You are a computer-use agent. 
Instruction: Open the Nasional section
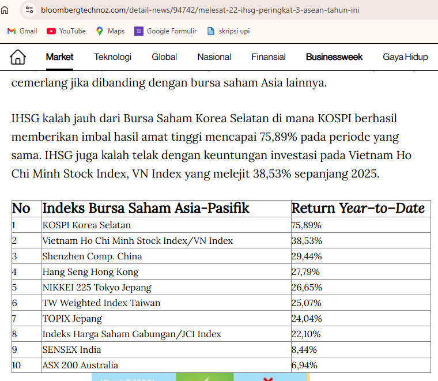(214, 57)
